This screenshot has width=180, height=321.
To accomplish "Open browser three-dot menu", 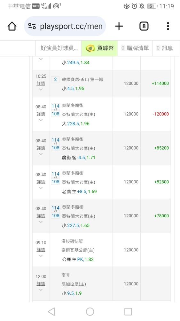I will tap(168, 26).
